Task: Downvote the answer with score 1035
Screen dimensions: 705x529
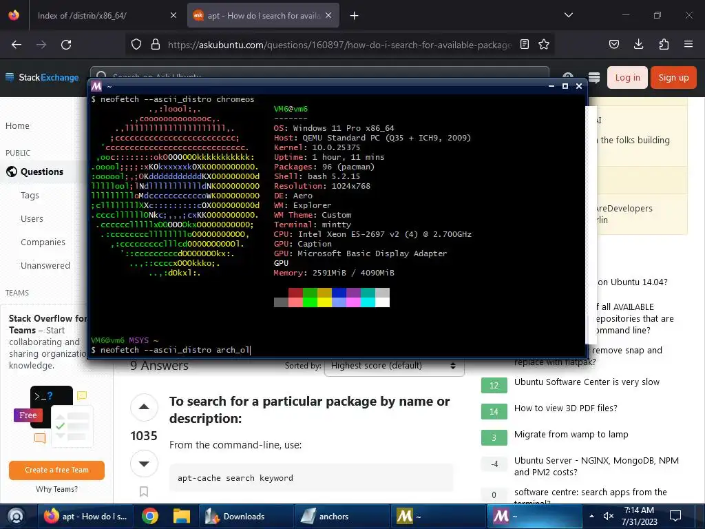Action: [x=144, y=464]
